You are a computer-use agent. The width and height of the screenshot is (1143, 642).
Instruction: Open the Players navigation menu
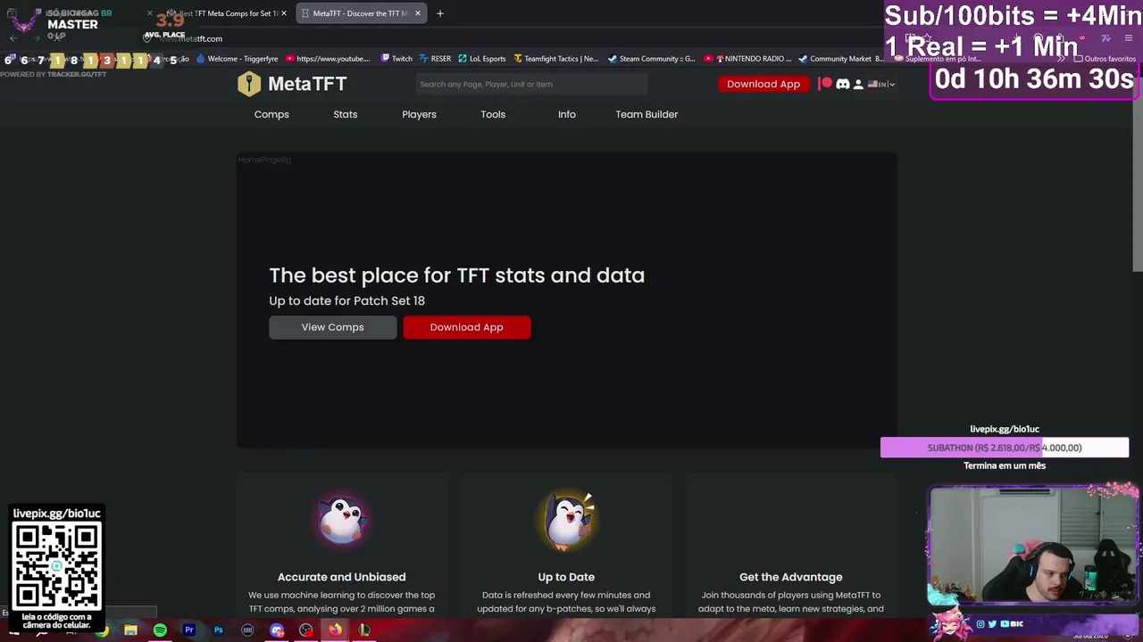point(419,114)
